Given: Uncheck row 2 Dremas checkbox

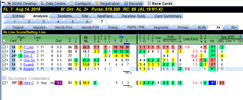Looking at the screenshot, I should [4, 52].
